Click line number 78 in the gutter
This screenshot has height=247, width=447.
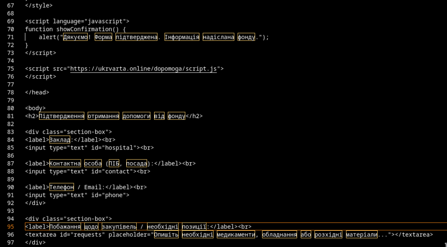click(x=10, y=93)
